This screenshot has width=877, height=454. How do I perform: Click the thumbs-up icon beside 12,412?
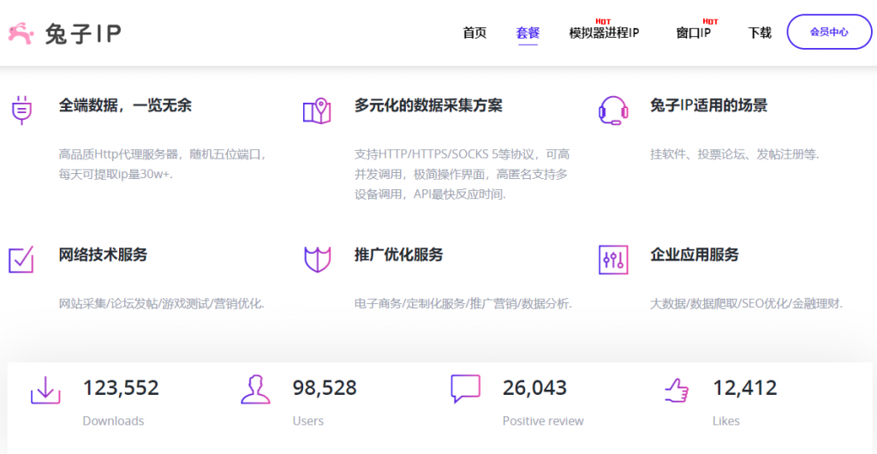tap(677, 390)
